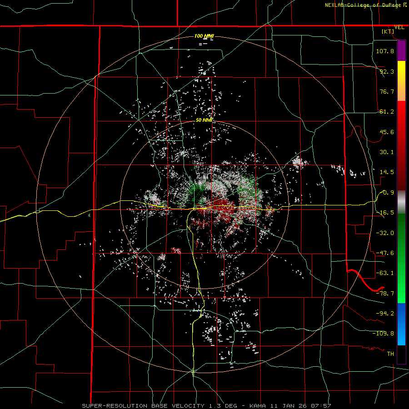Click the -0.9 legend value
The image size is (409, 409).
[x=387, y=193]
